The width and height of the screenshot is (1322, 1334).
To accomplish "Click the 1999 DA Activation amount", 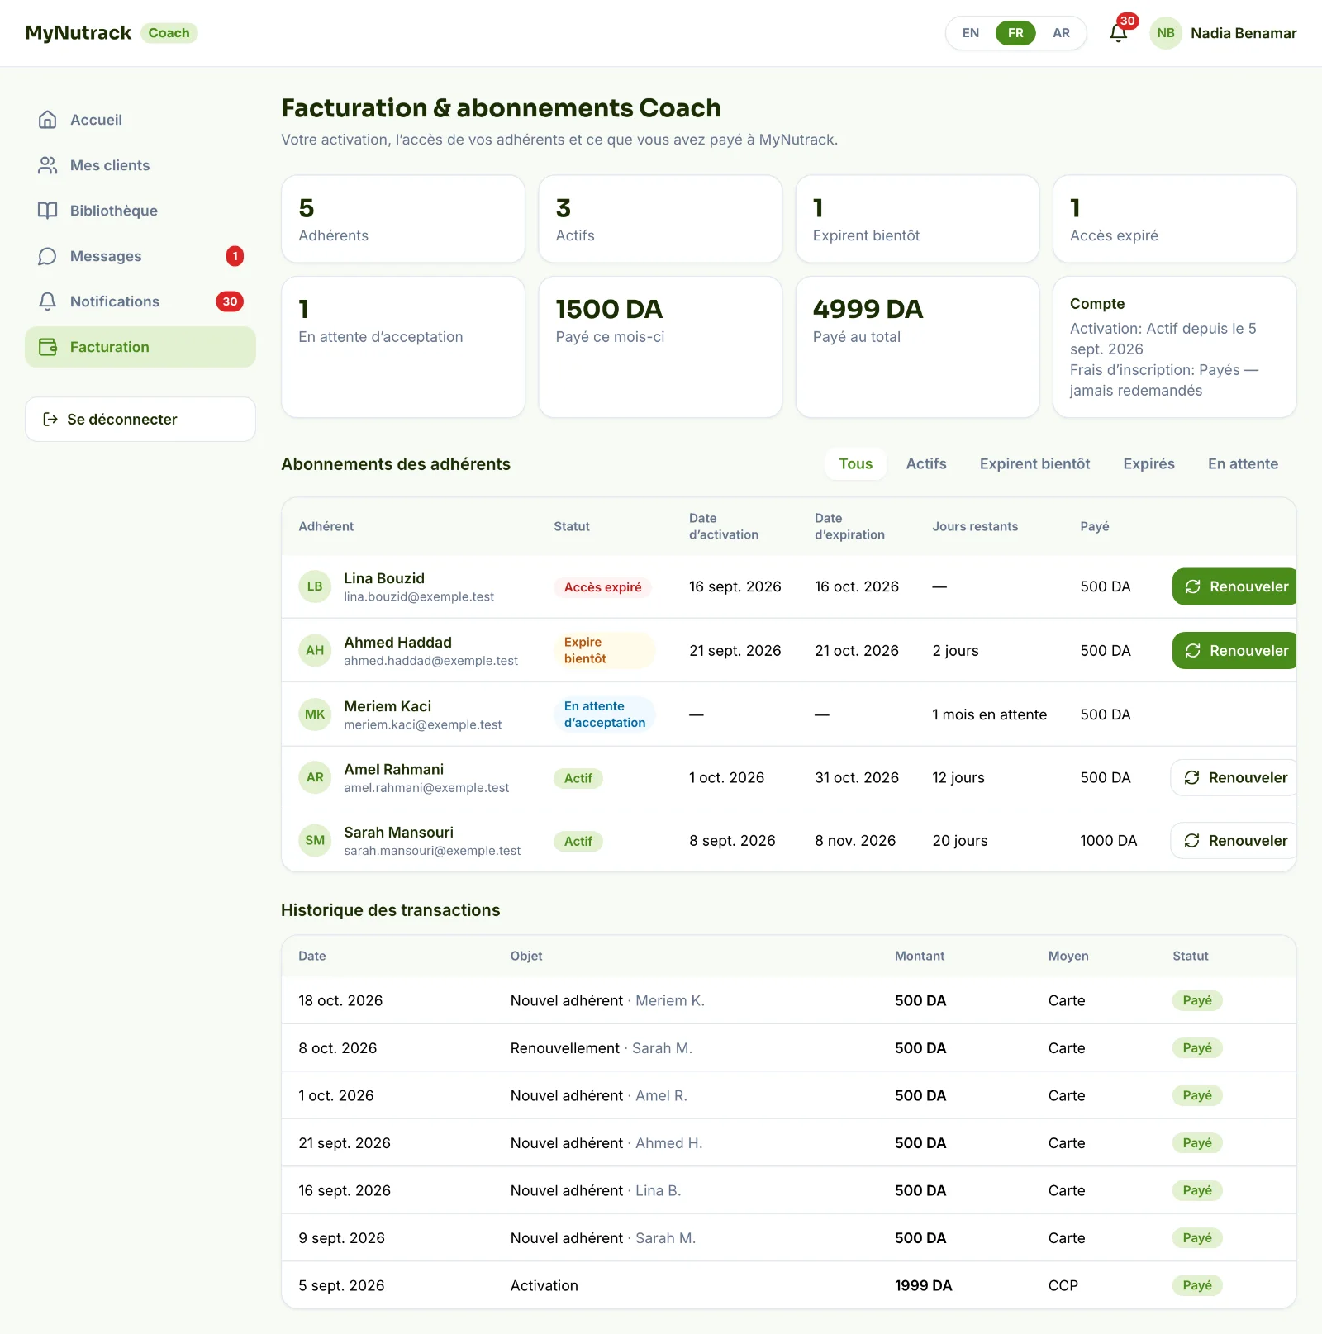I will [x=923, y=1285].
